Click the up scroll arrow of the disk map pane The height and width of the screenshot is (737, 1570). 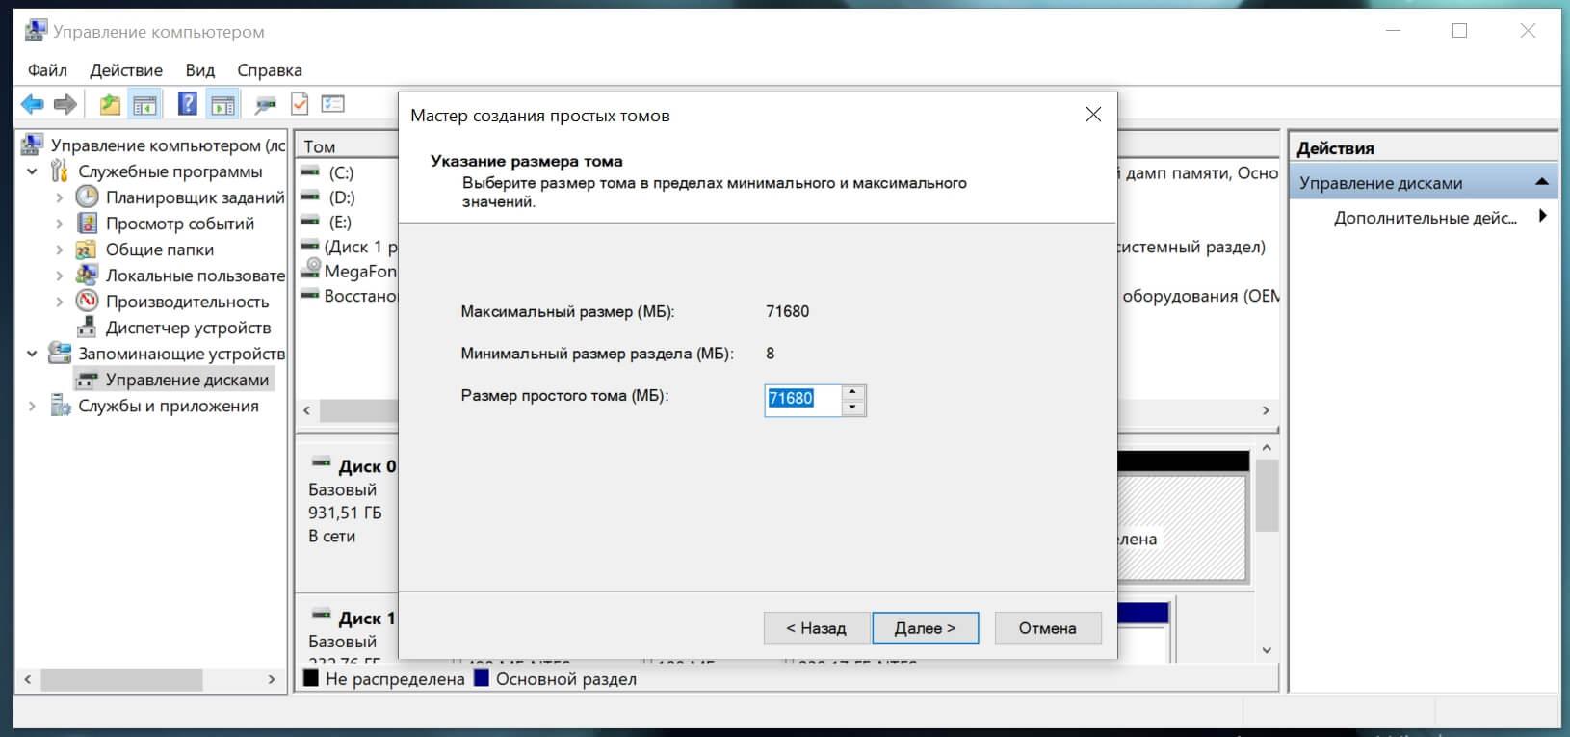coord(1267,448)
